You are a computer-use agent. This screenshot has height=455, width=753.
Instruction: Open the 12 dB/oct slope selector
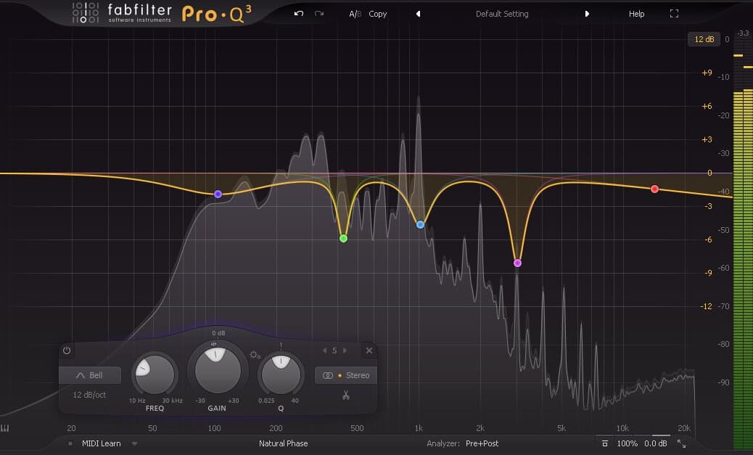(x=89, y=395)
